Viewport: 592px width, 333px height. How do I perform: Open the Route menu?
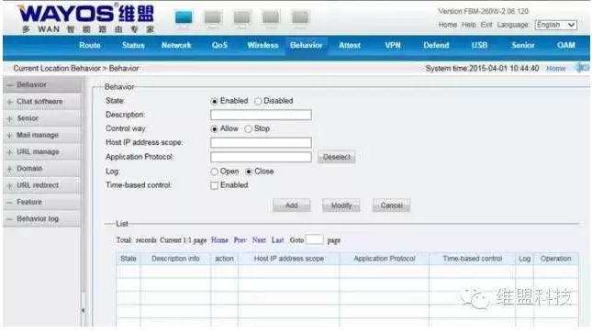[x=90, y=45]
